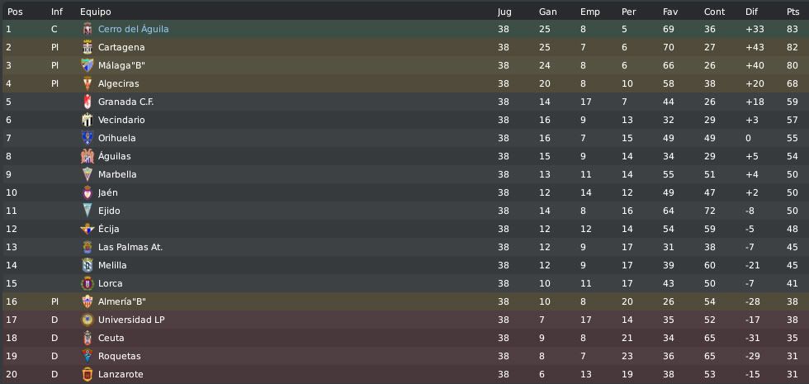
Task: Select the Ceuta row in the standings
Action: [404, 338]
